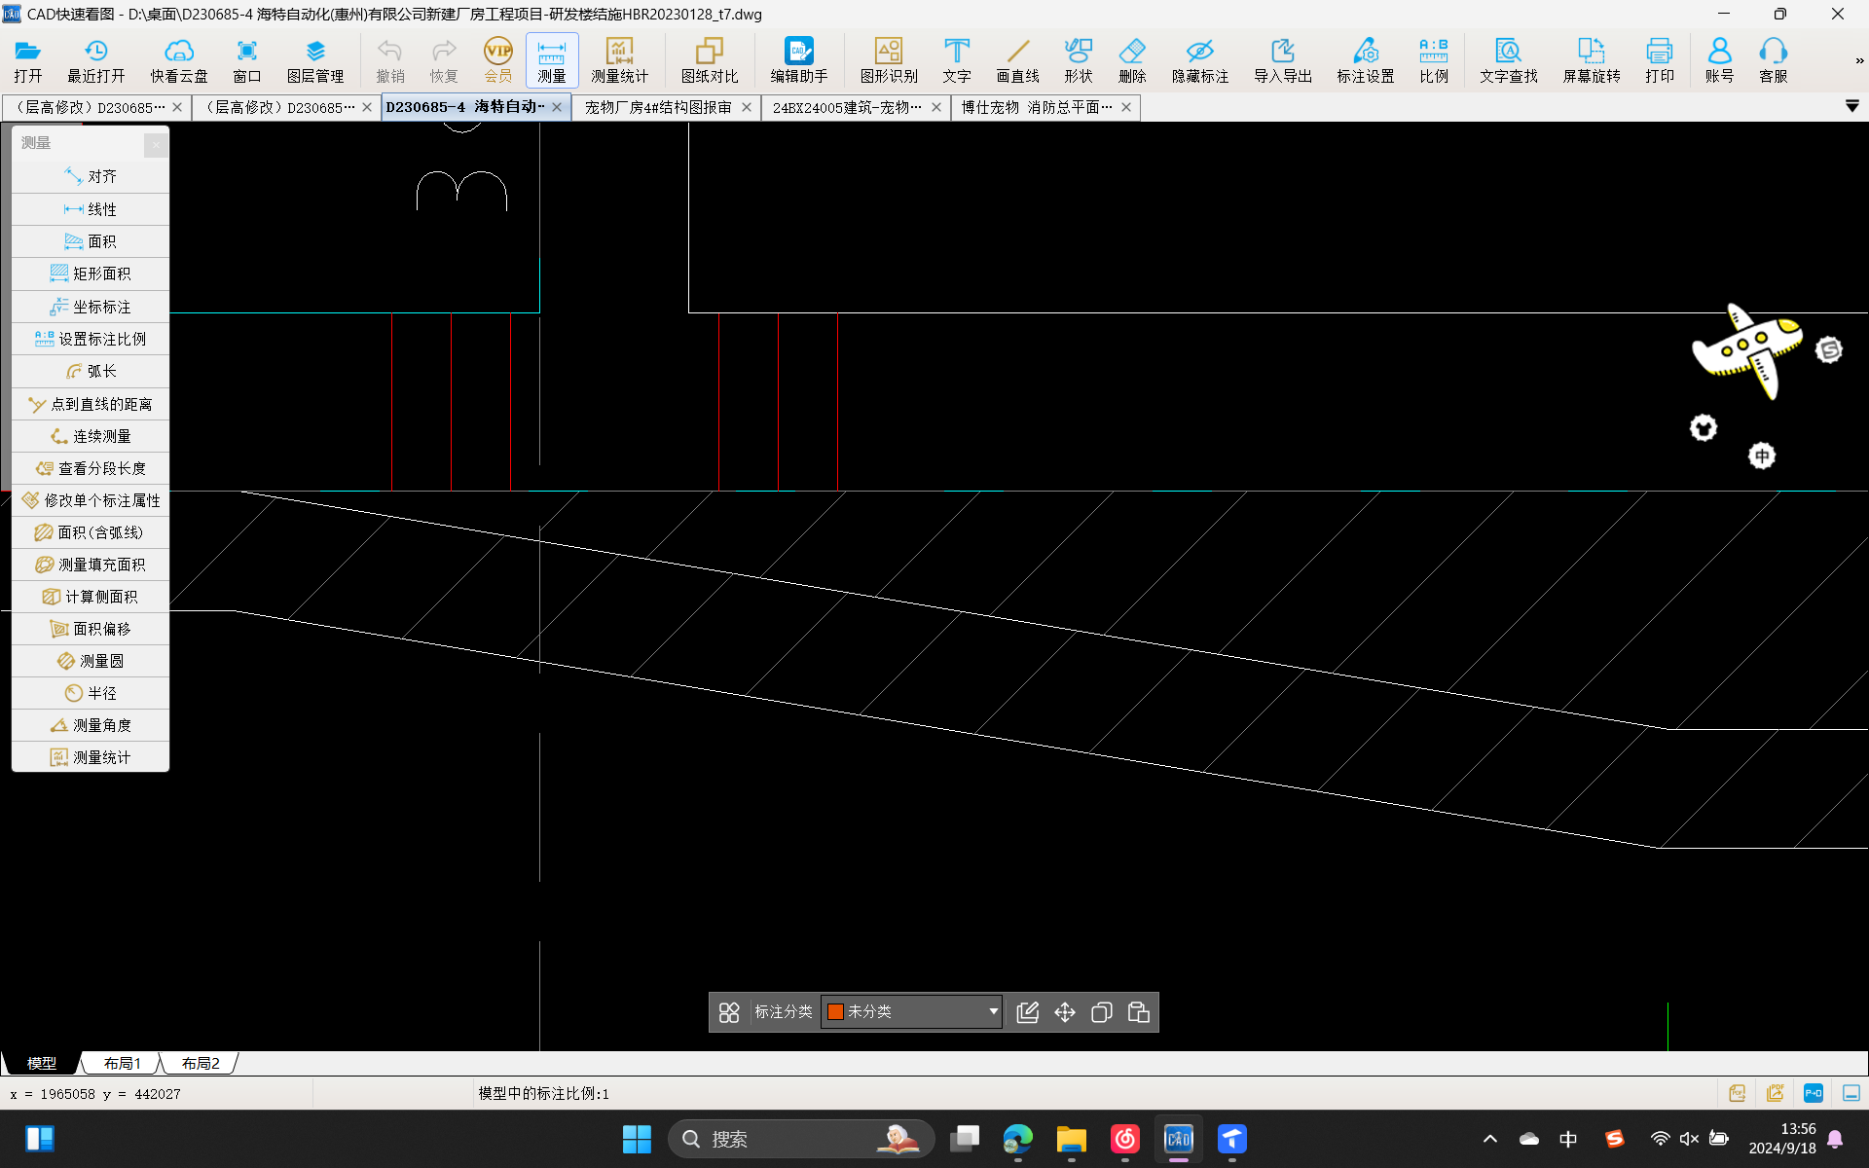This screenshot has height=1168, width=1869.
Task: Choose 面积 area measurement
Action: point(91,241)
